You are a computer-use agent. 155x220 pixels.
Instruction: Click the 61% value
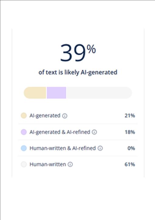pos(130,164)
